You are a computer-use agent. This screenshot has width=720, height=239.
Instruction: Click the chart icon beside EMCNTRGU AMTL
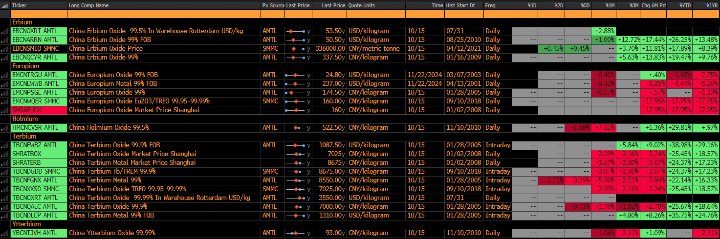tap(5, 75)
